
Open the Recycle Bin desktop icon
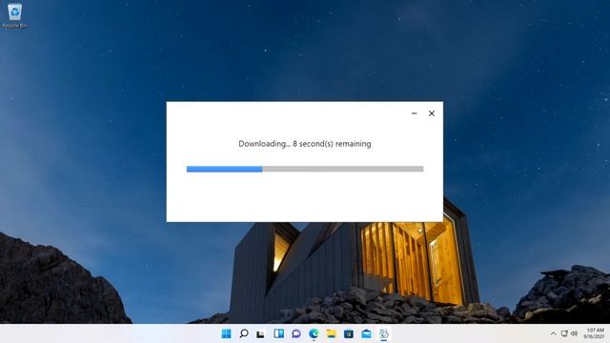point(14,15)
